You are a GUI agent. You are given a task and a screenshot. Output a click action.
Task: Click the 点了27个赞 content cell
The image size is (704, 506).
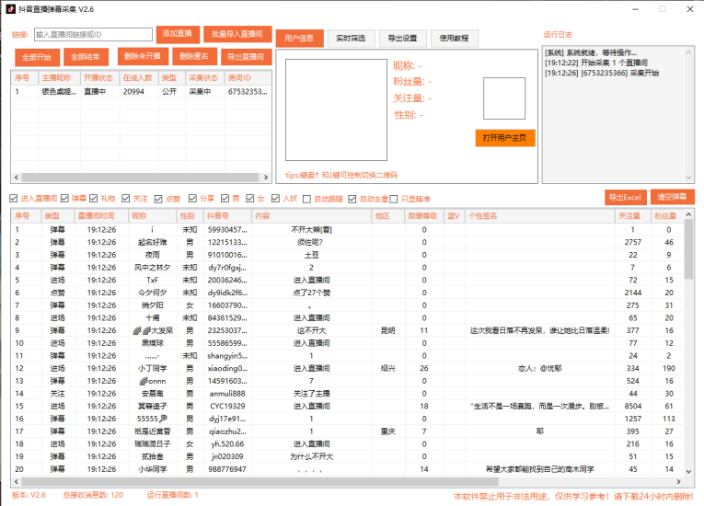[x=312, y=293]
